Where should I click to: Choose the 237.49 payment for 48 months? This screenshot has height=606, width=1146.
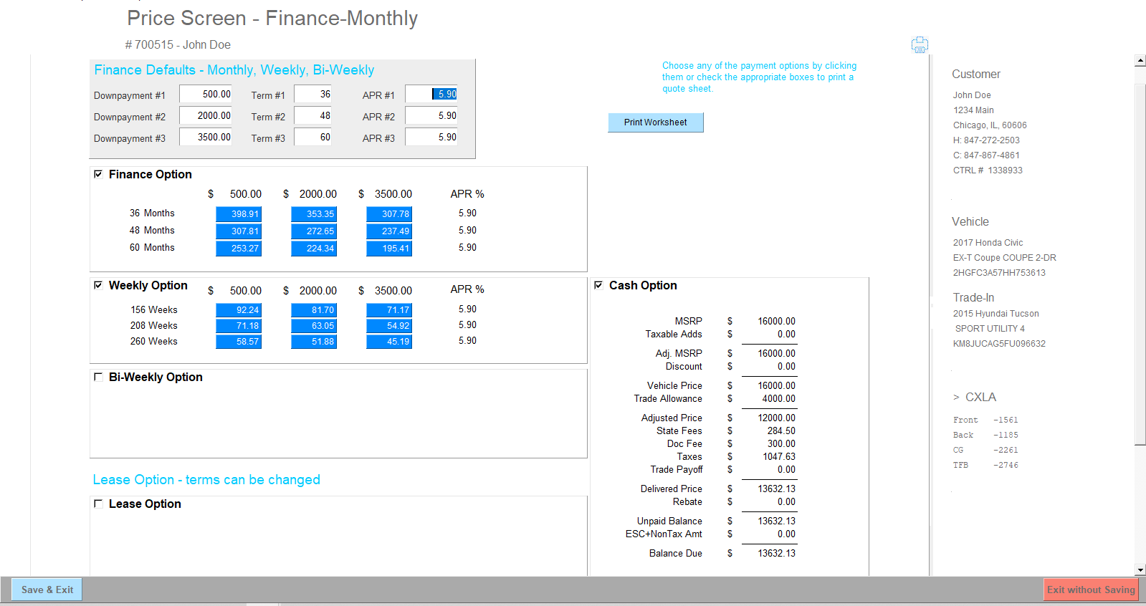389,231
